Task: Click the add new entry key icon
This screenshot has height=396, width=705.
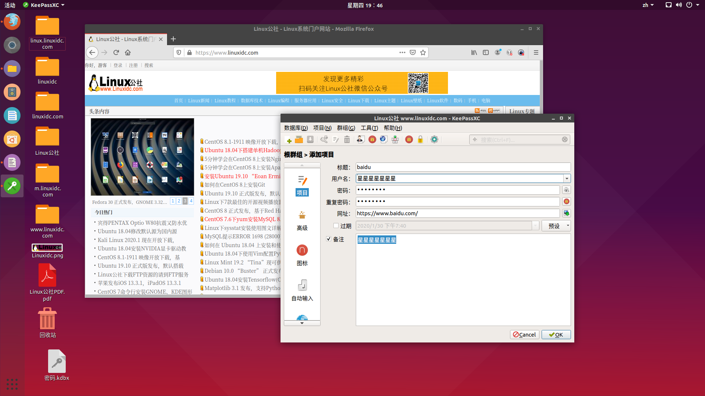Action: click(x=324, y=140)
